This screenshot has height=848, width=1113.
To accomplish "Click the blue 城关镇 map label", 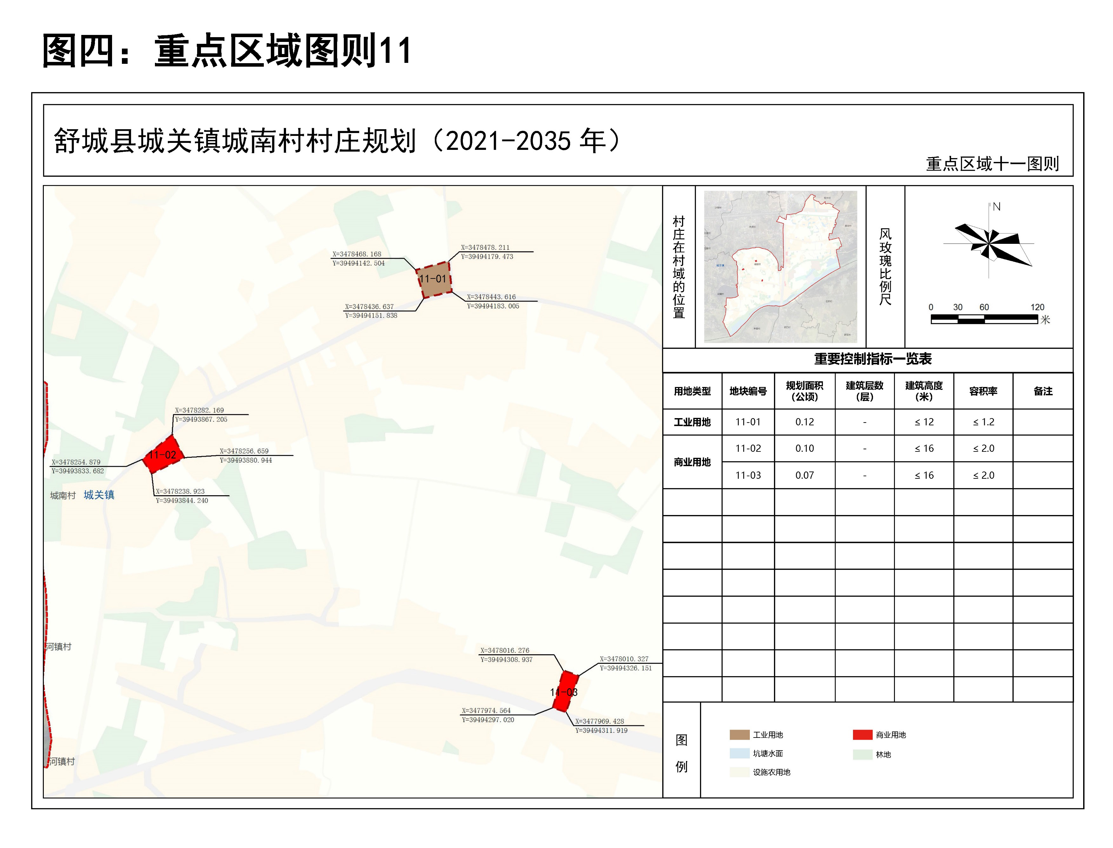I will (99, 495).
